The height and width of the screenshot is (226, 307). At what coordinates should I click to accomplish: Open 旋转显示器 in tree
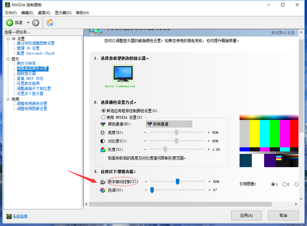pos(26,74)
